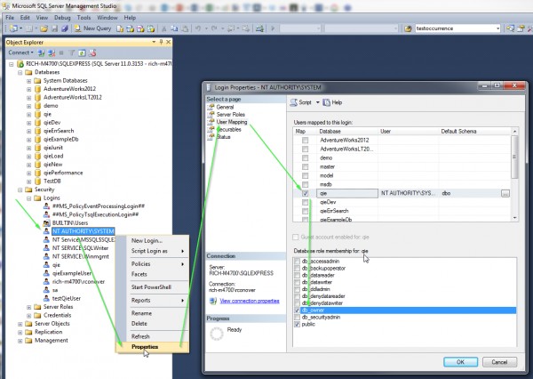Screen dimensions: 533x379
Task: Click the Paste icon in toolbar
Action: coord(185,28)
